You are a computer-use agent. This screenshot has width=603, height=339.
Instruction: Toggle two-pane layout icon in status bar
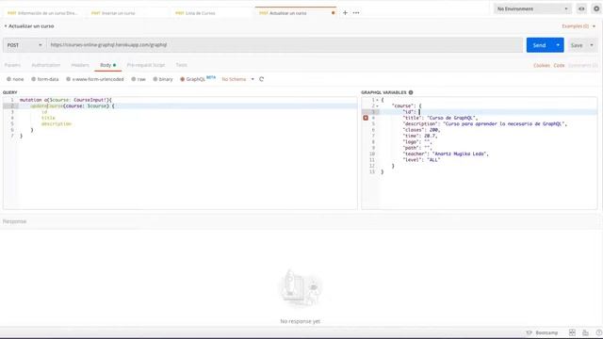click(572, 332)
